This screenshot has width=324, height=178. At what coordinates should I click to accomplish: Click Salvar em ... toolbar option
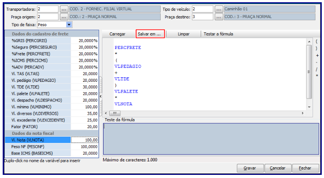coord(150,34)
